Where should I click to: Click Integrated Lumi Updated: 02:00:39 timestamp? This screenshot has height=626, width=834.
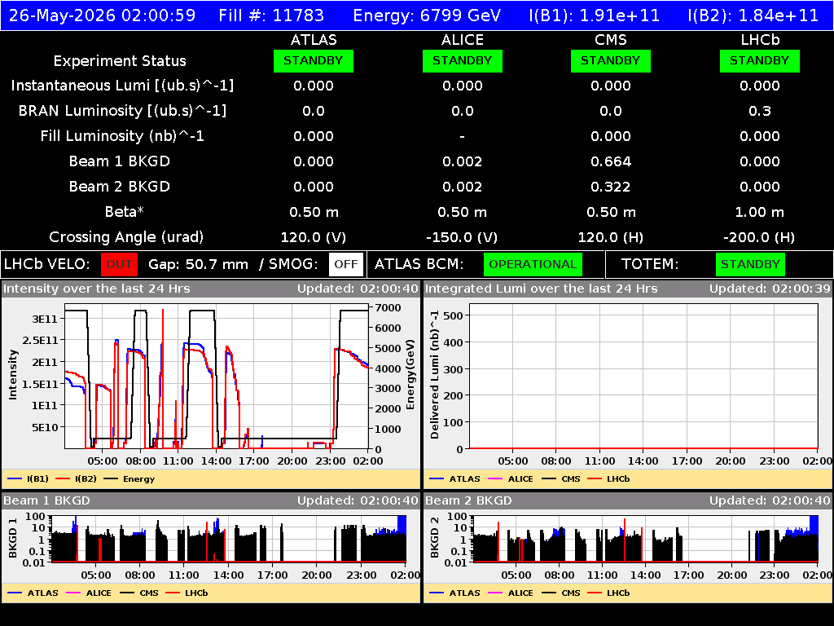770,289
